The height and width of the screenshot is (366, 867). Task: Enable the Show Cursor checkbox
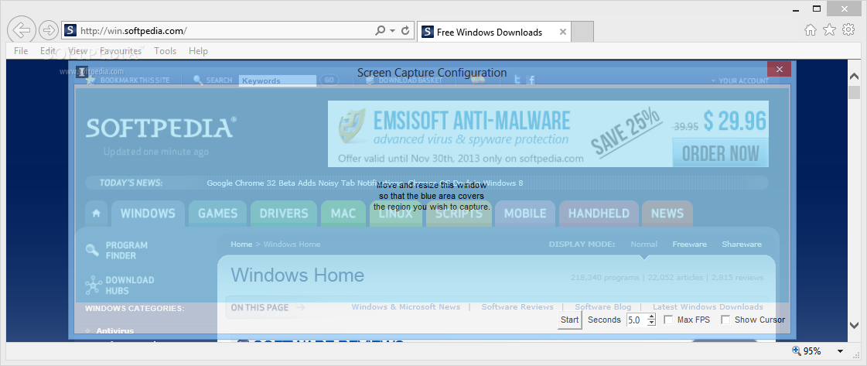pyautogui.click(x=725, y=320)
